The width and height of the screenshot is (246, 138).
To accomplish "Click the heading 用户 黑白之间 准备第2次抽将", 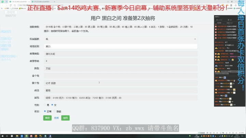I will 123,18.
